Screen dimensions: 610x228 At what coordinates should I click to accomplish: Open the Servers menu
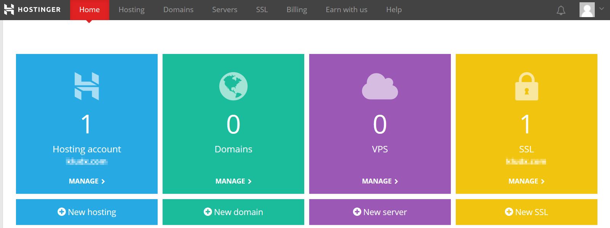click(225, 10)
